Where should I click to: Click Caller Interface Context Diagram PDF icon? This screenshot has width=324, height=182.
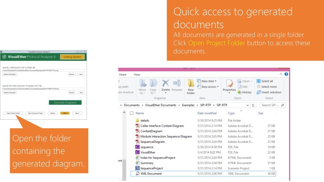[137, 126]
